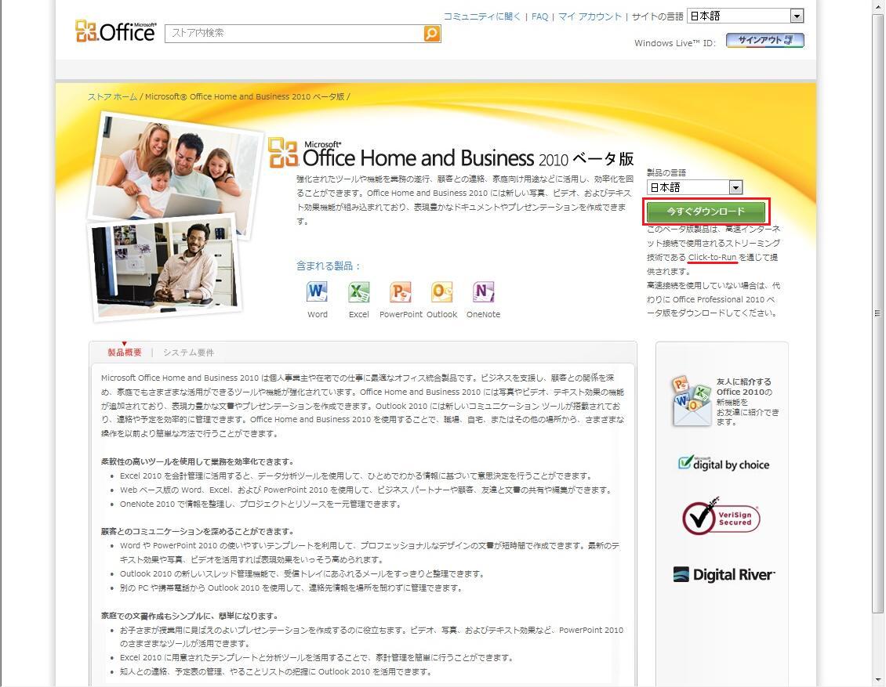Click the Digital River logo
This screenshot has width=886, height=687.
724,575
